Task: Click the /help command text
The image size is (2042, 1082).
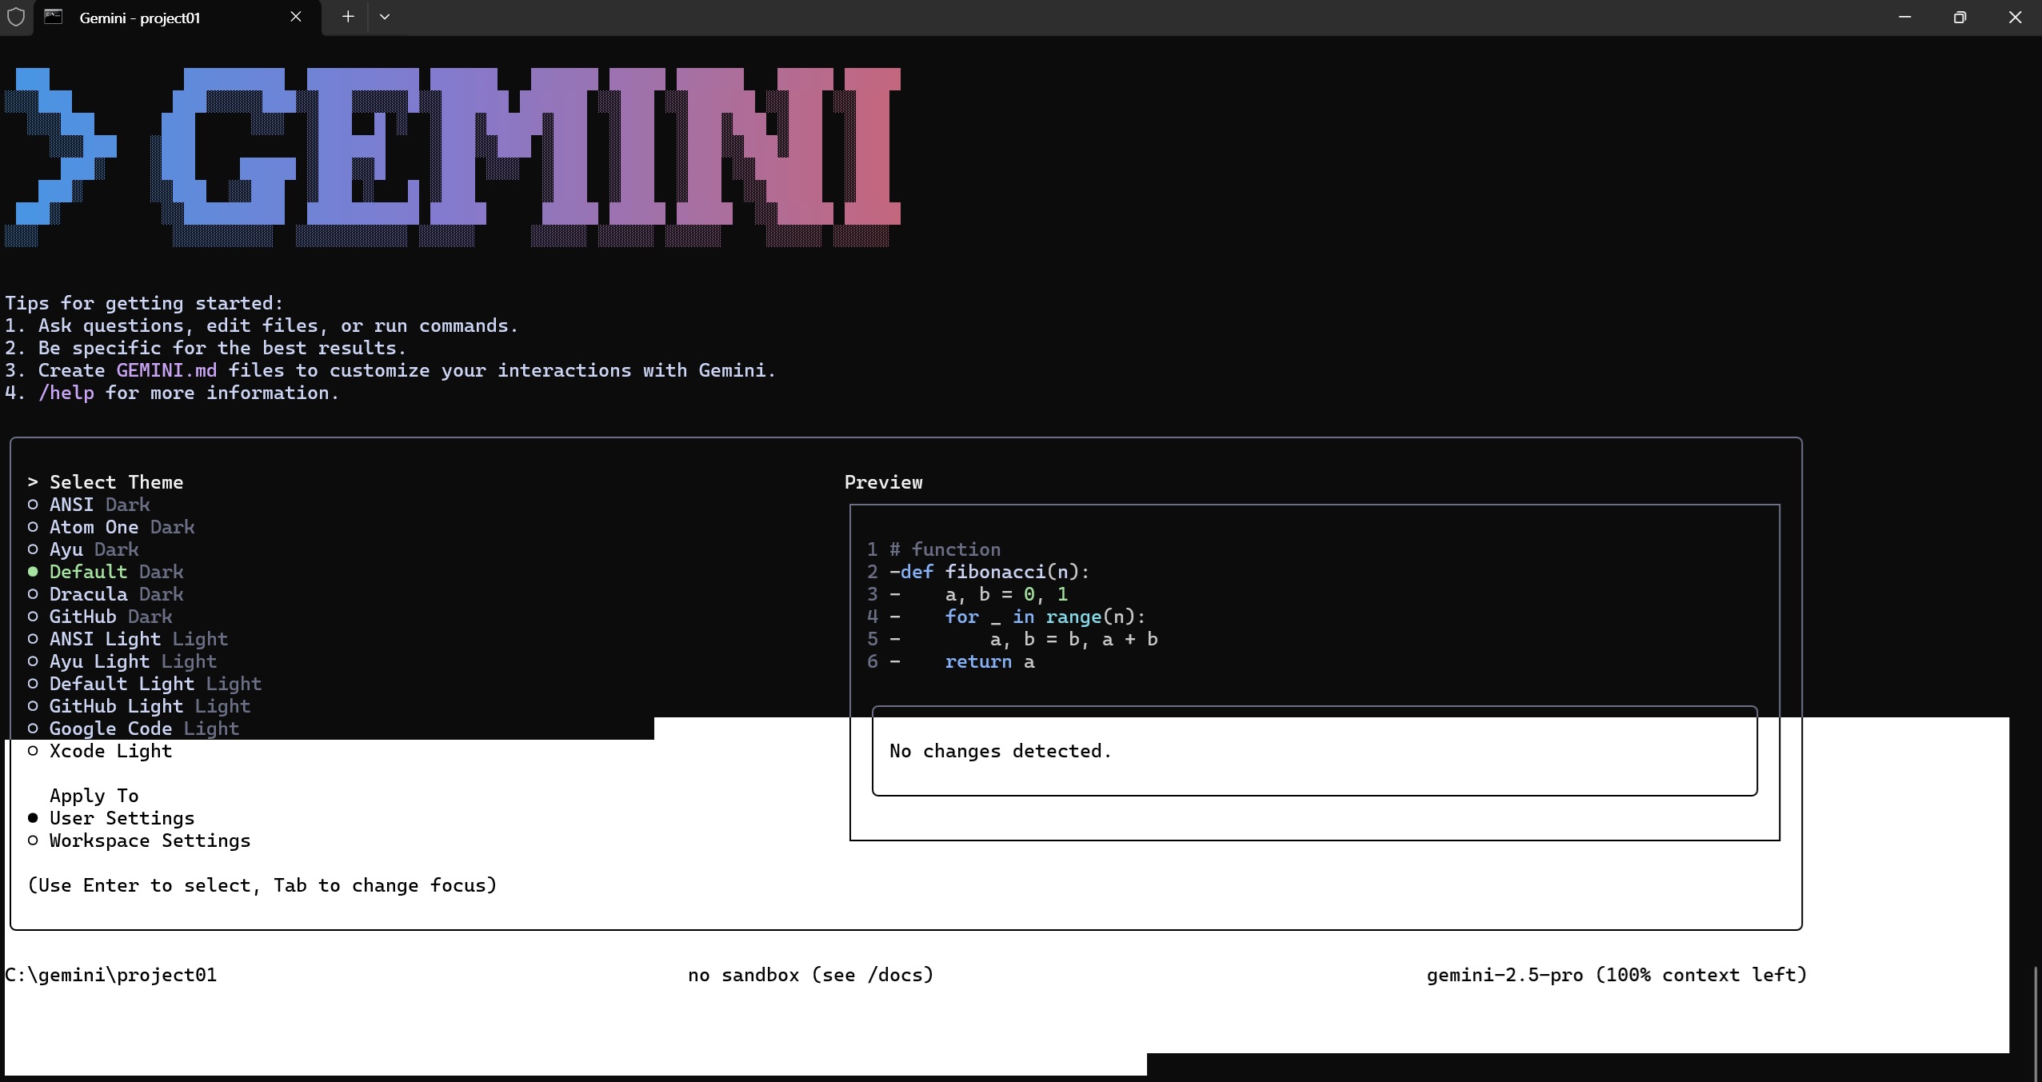Action: [x=66, y=393]
